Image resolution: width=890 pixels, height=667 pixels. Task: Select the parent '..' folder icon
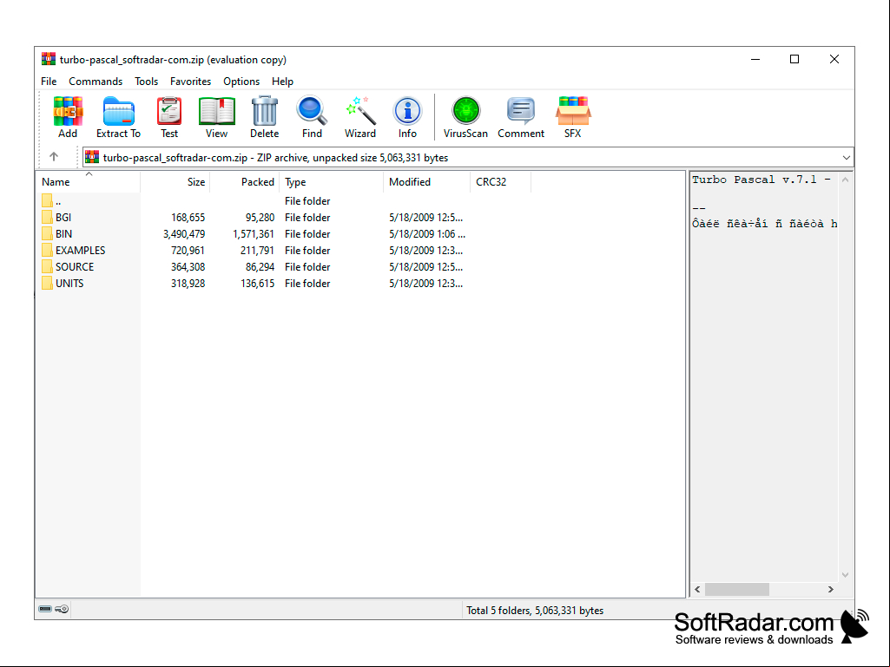point(47,200)
